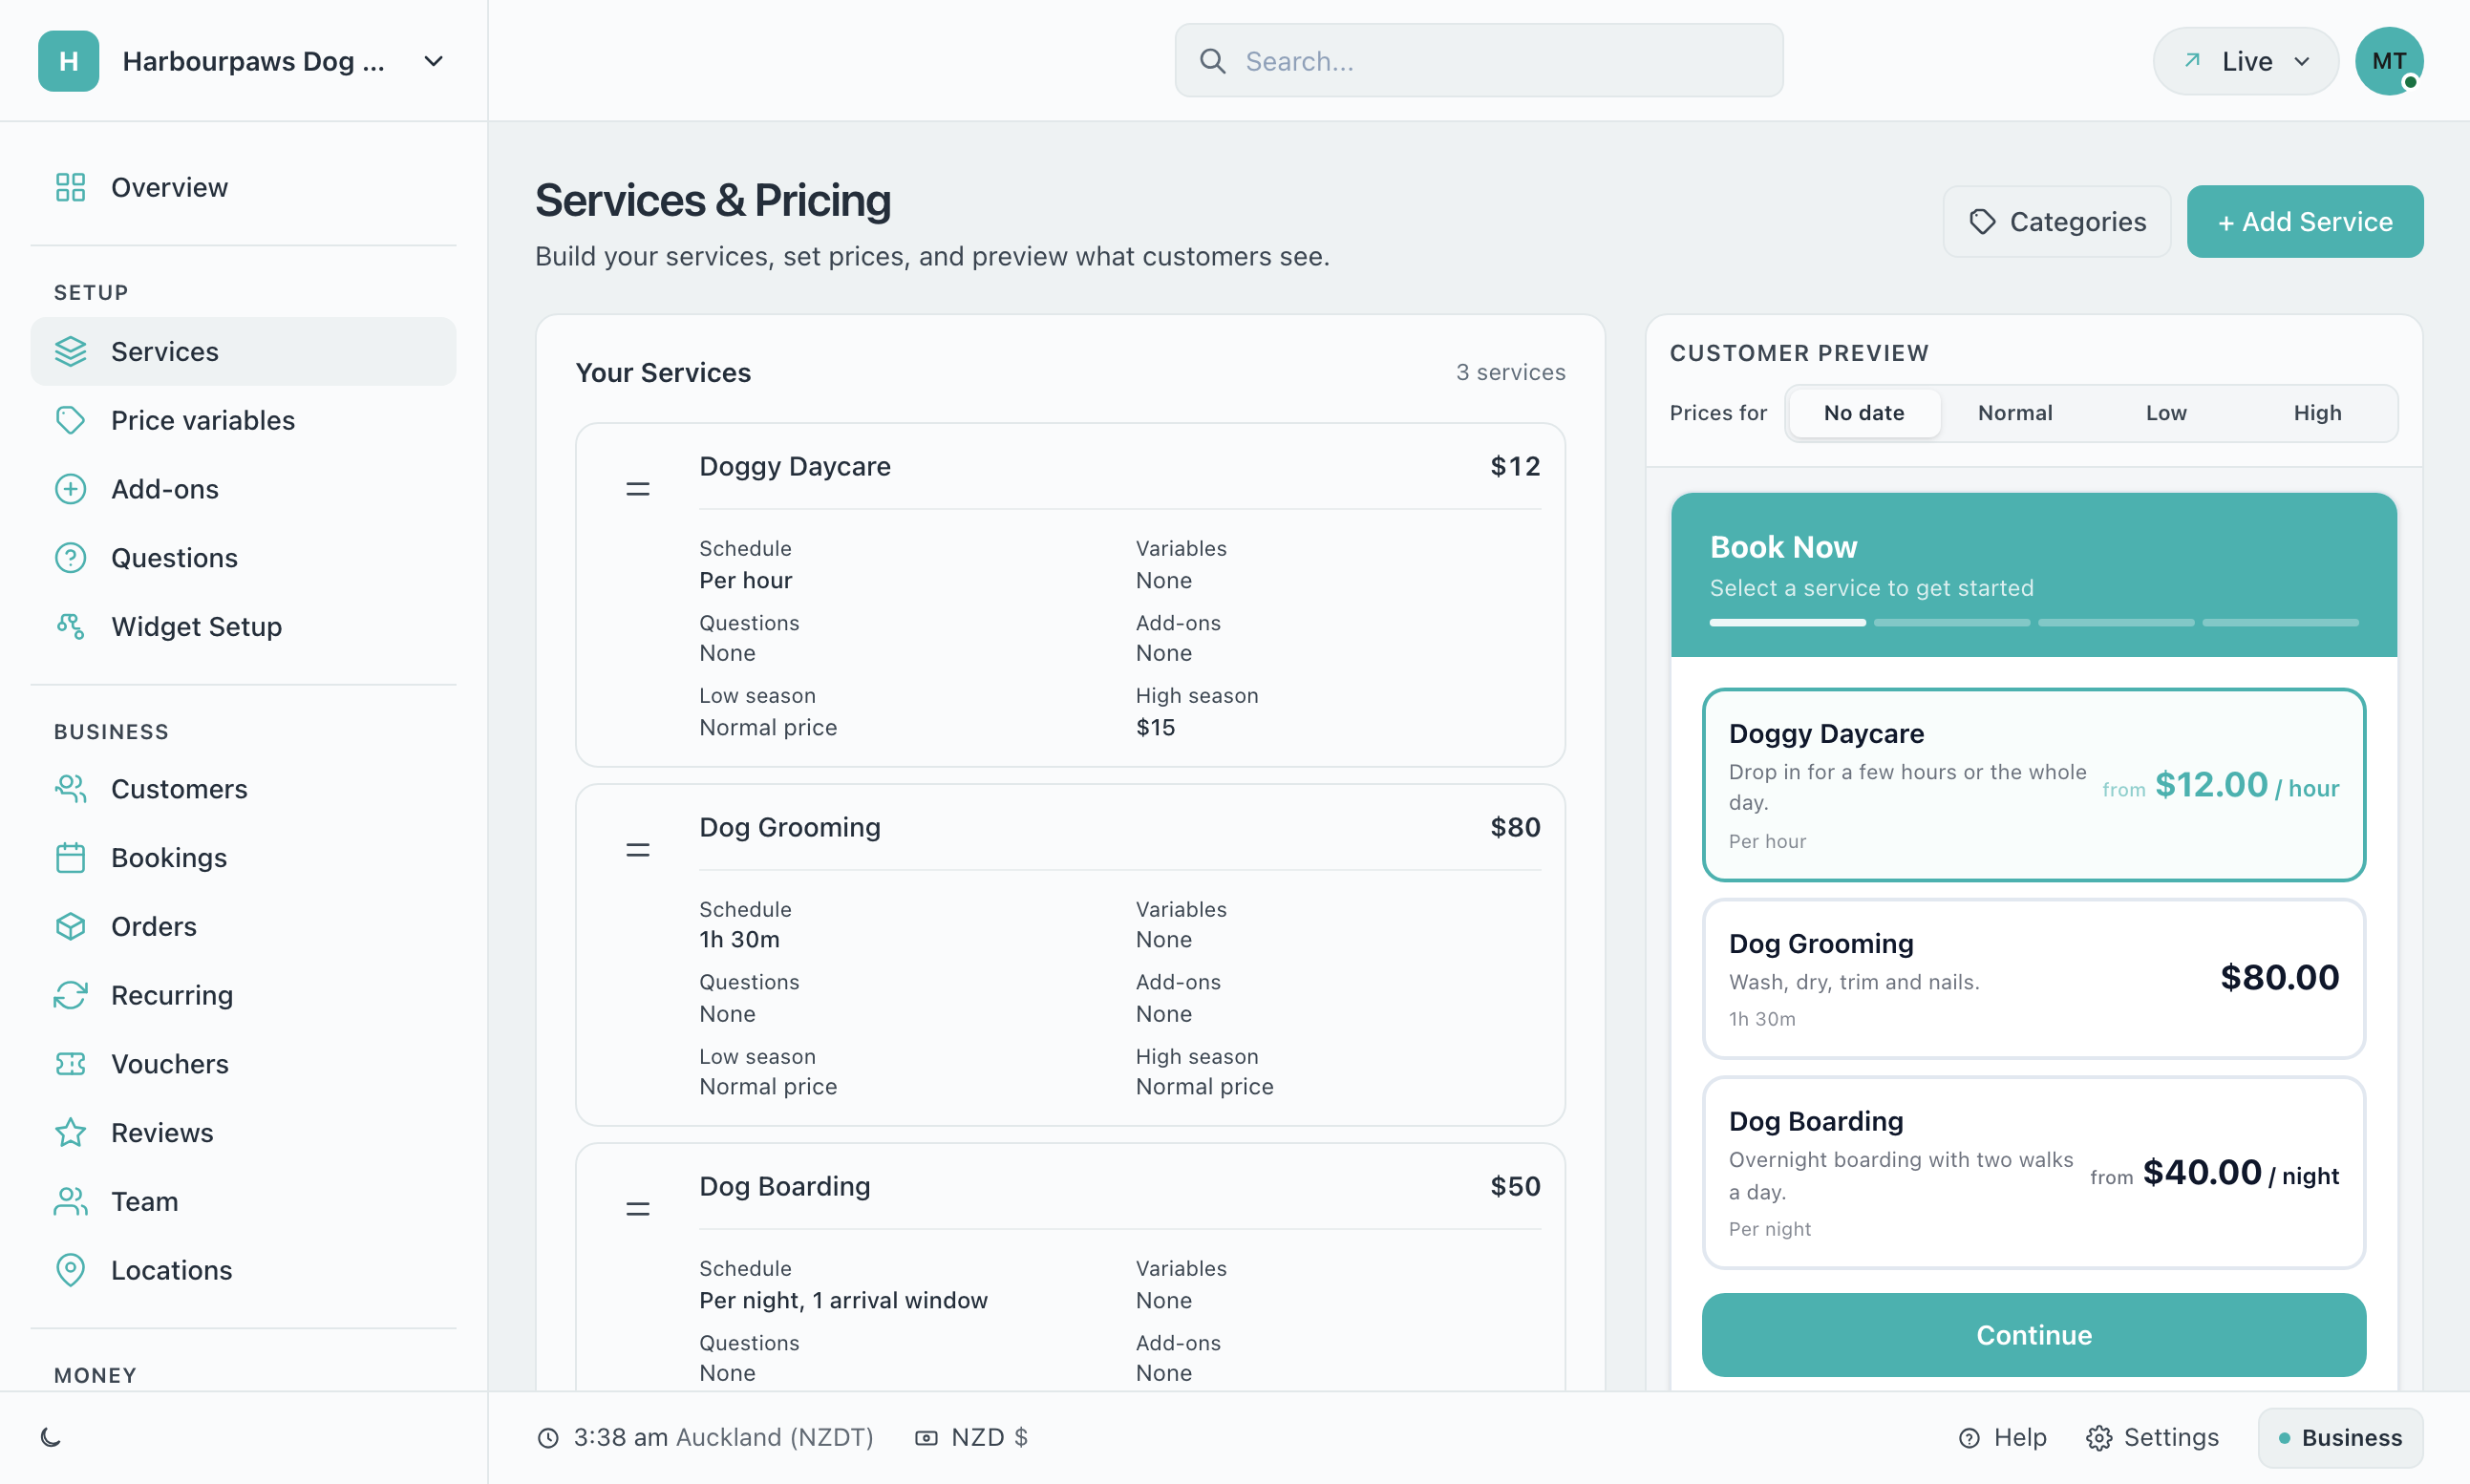This screenshot has height=1484, width=2470.
Task: Open the Price variables page
Action: coord(243,420)
